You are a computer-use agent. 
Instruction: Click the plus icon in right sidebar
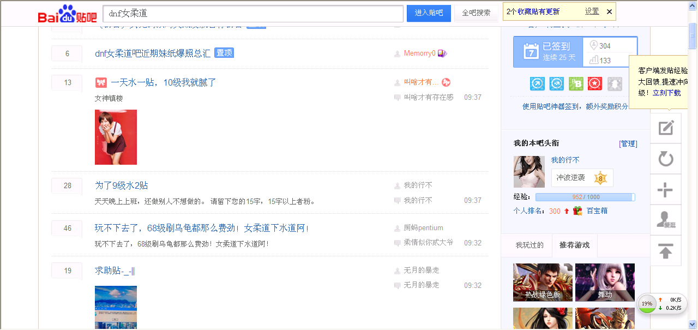coord(666,190)
